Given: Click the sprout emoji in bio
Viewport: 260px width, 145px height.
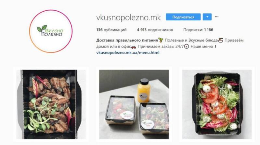Looking at the screenshot, I should (x=161, y=40).
